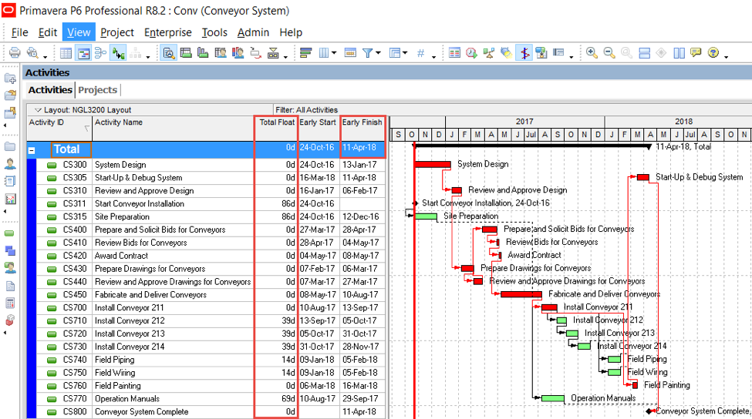Click the Timescale toolbar icon
Viewport: 752px width, 419px height.
[351, 52]
